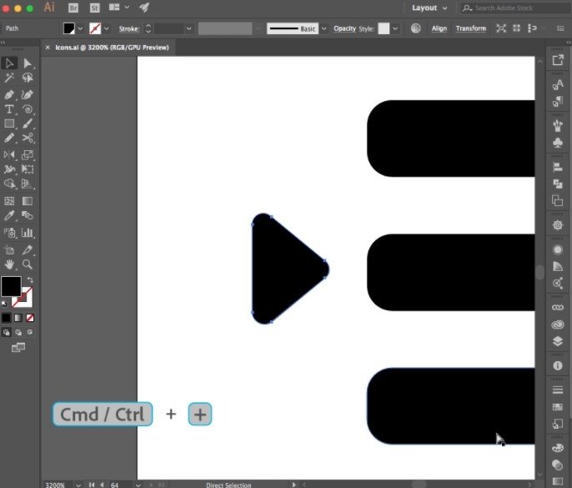Select the Blend tool
The width and height of the screenshot is (572, 488).
click(x=28, y=215)
